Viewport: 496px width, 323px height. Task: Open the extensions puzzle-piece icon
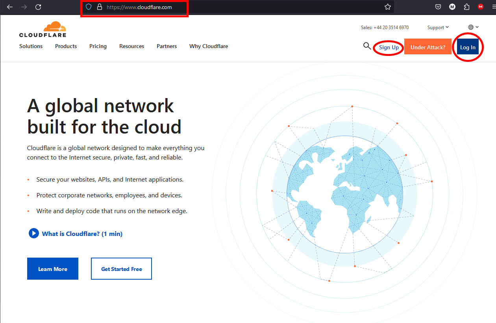click(x=467, y=7)
